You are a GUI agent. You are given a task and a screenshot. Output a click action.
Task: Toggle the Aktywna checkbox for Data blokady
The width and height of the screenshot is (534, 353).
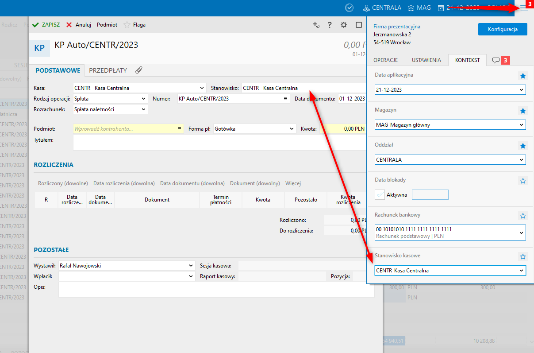380,194
